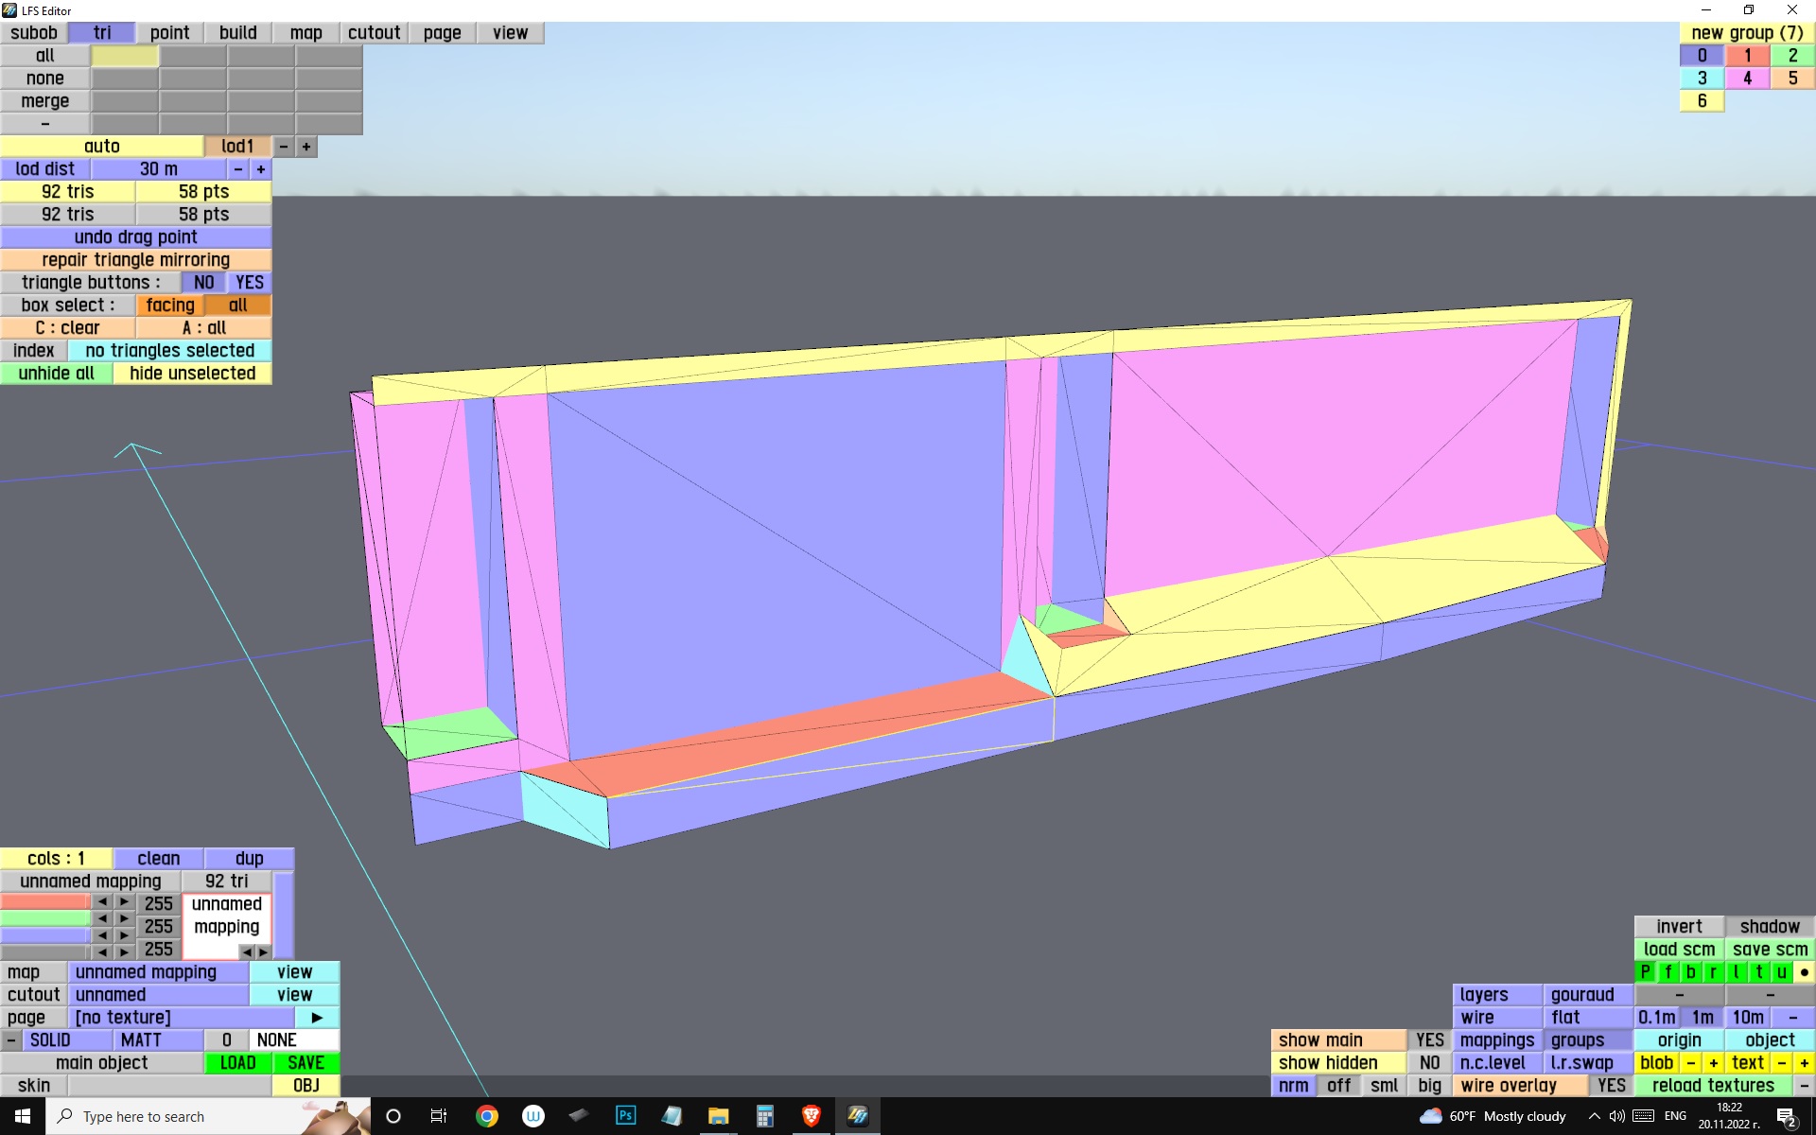Open the unnamed cutout selector

[158, 995]
